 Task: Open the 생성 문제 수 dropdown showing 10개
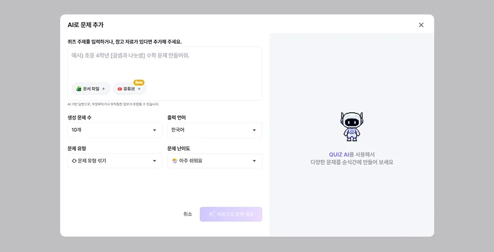[x=115, y=130]
